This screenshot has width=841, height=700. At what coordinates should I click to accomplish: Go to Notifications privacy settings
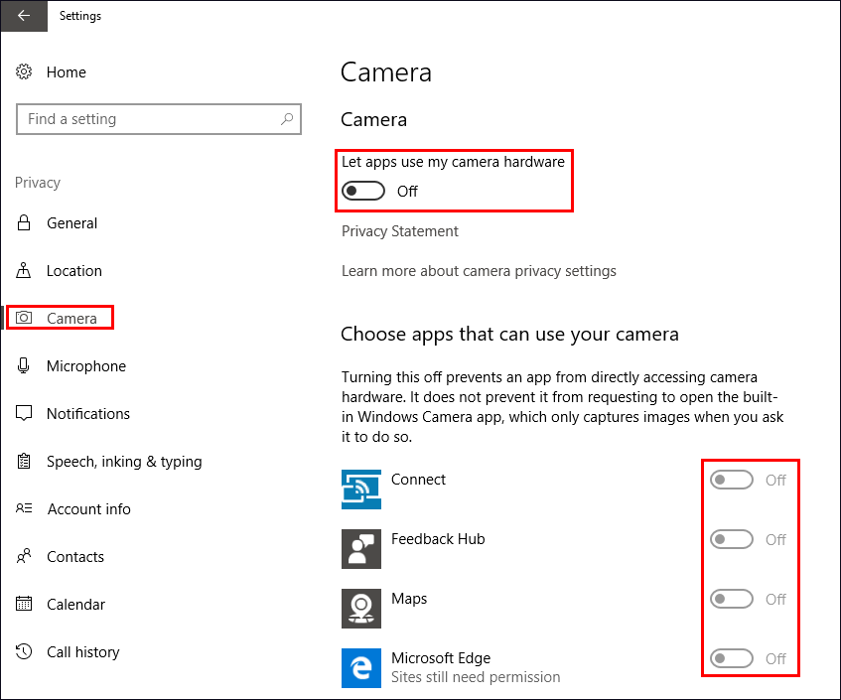tap(88, 414)
